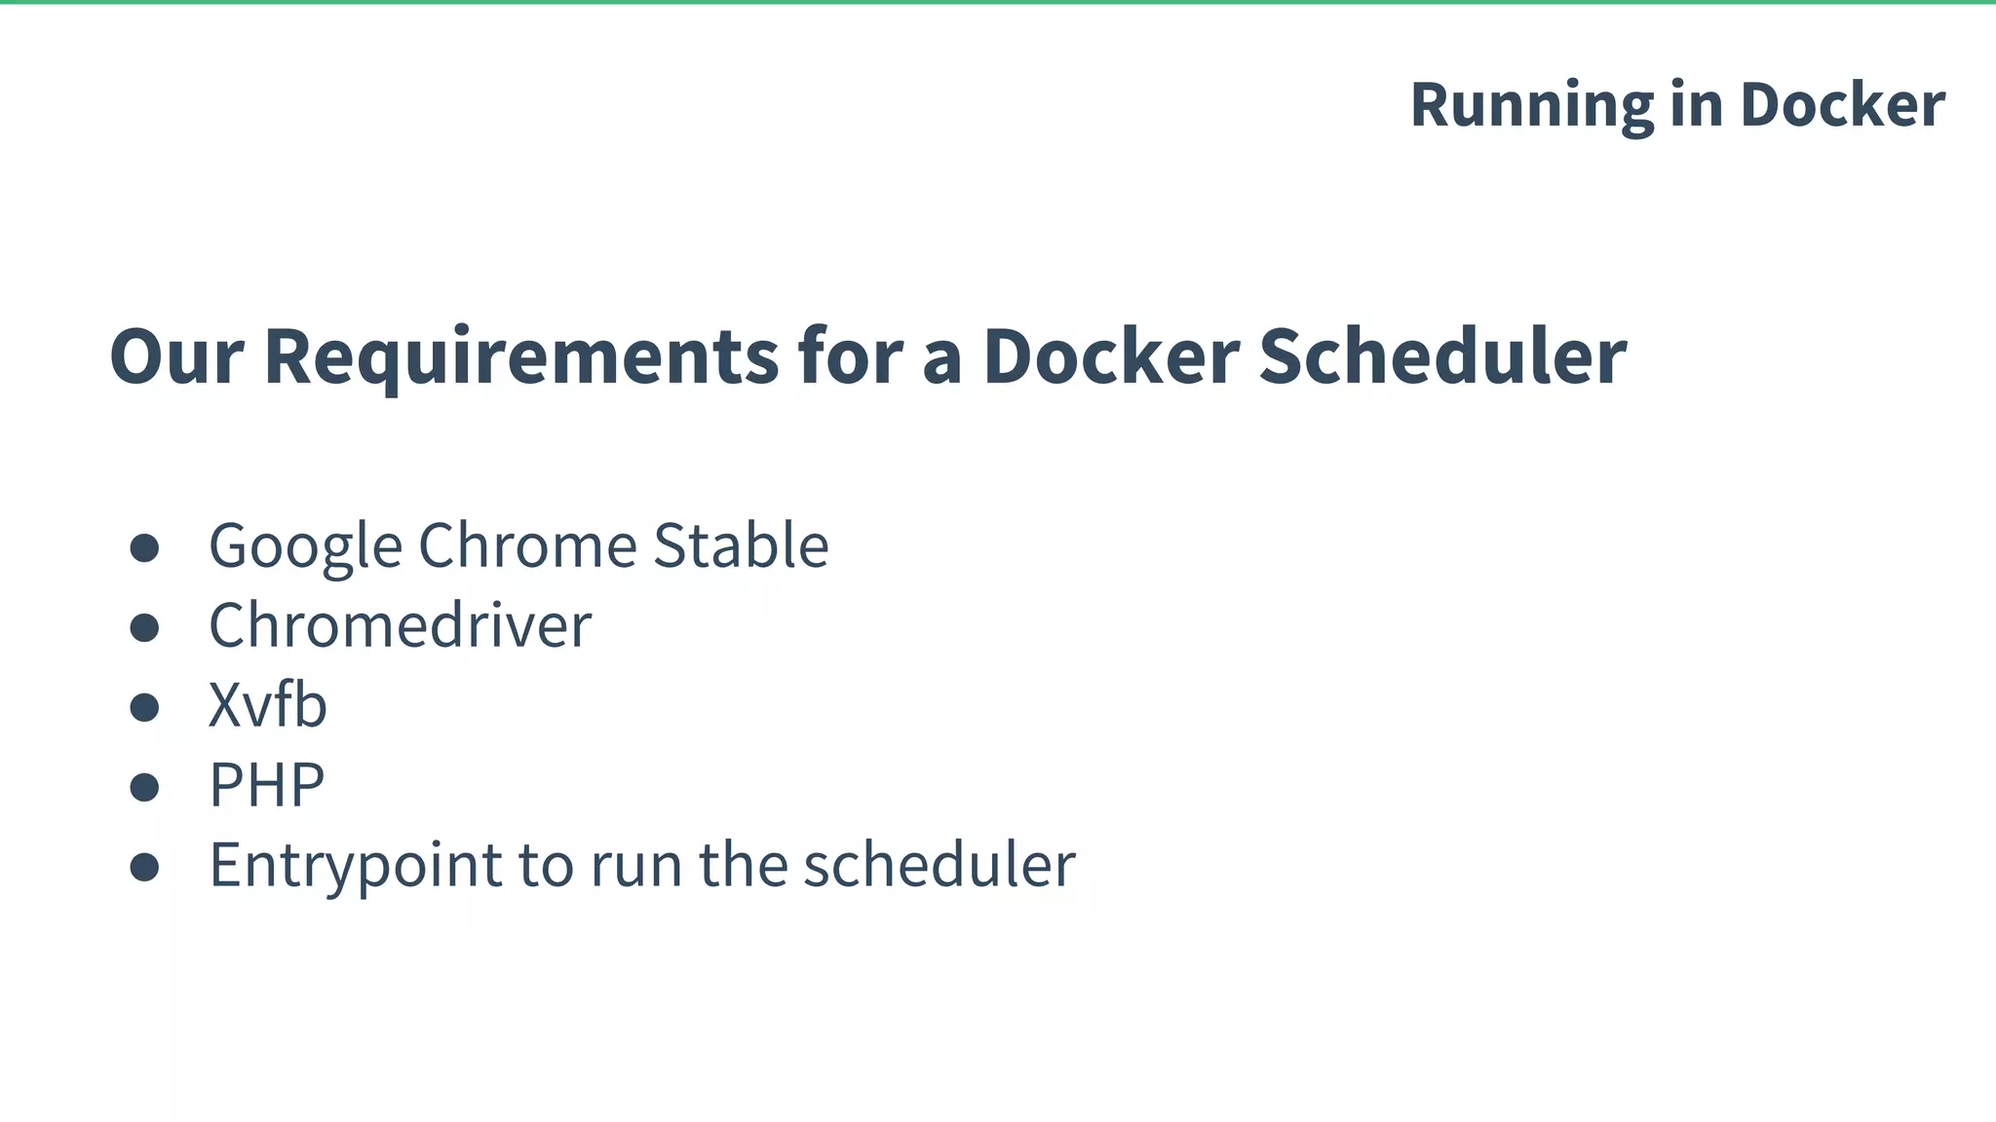Image resolution: width=1996 pixels, height=1122 pixels.
Task: Click the "Our Requirements for a Docker Scheduler" heading
Action: click(x=867, y=356)
